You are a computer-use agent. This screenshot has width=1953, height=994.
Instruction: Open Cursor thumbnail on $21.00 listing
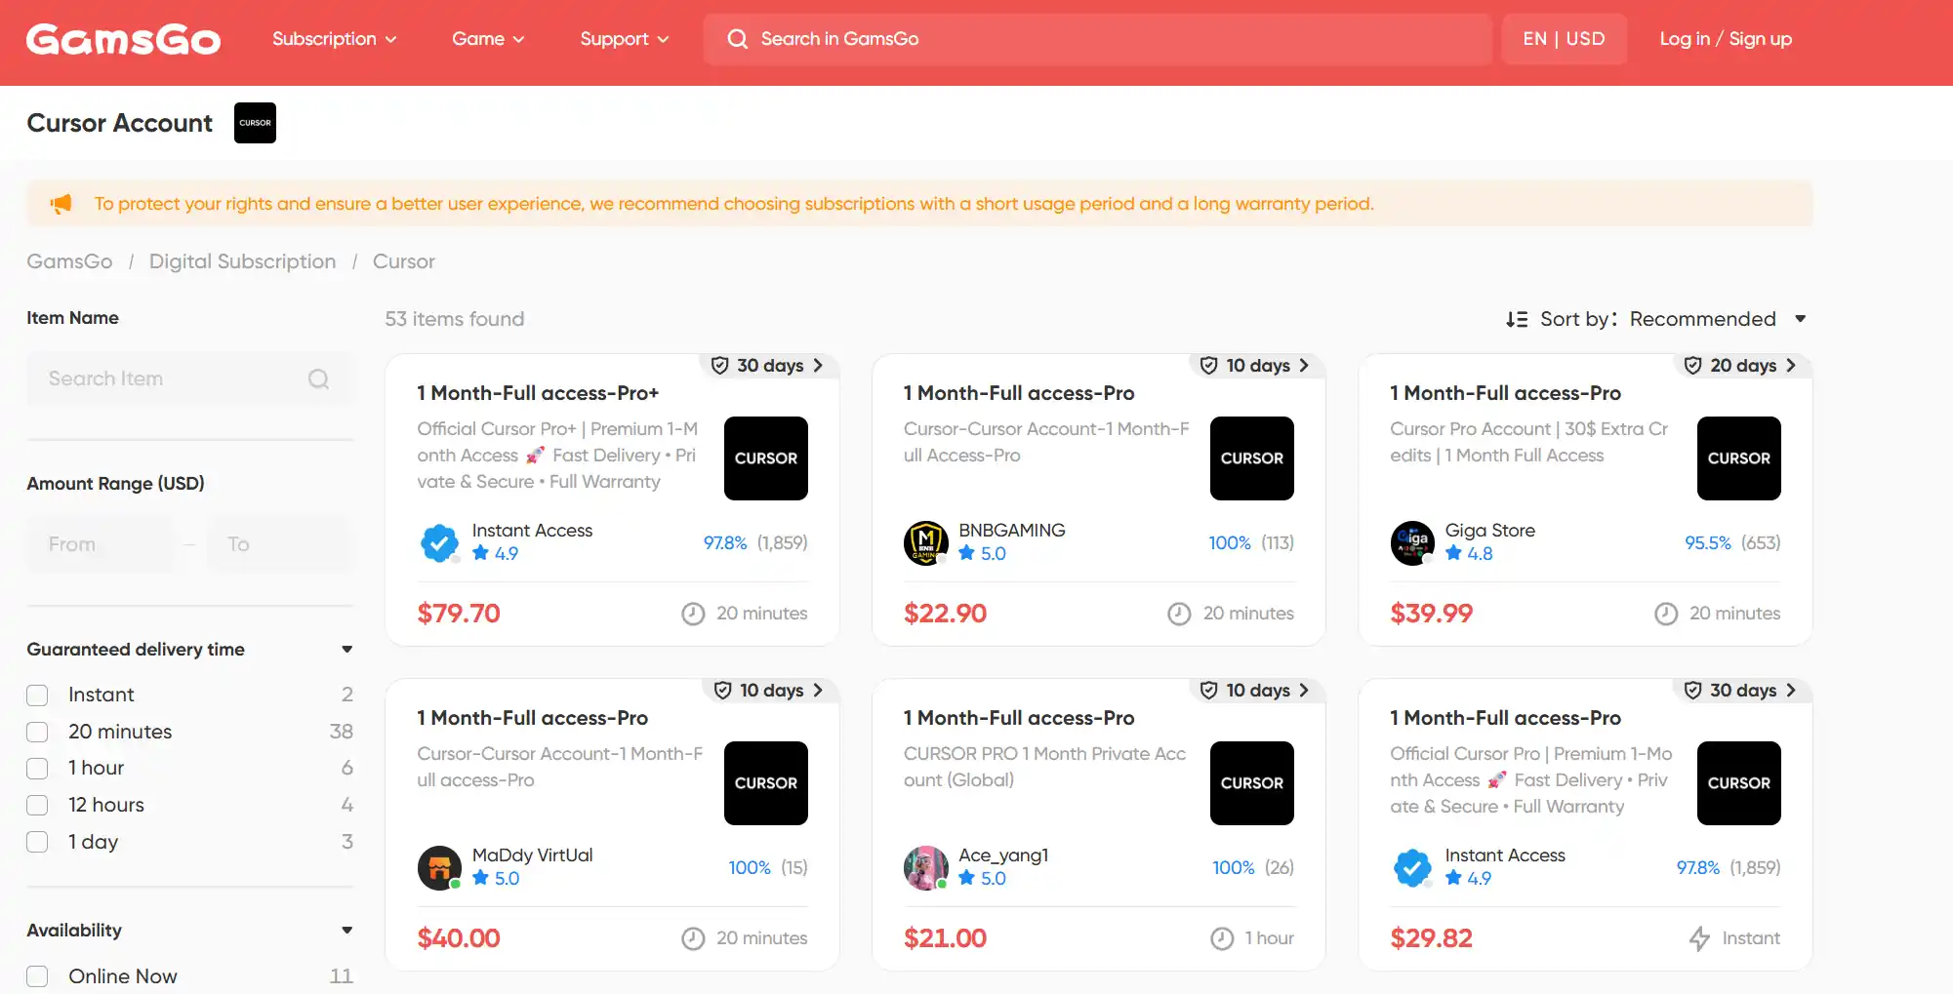pyautogui.click(x=1252, y=783)
